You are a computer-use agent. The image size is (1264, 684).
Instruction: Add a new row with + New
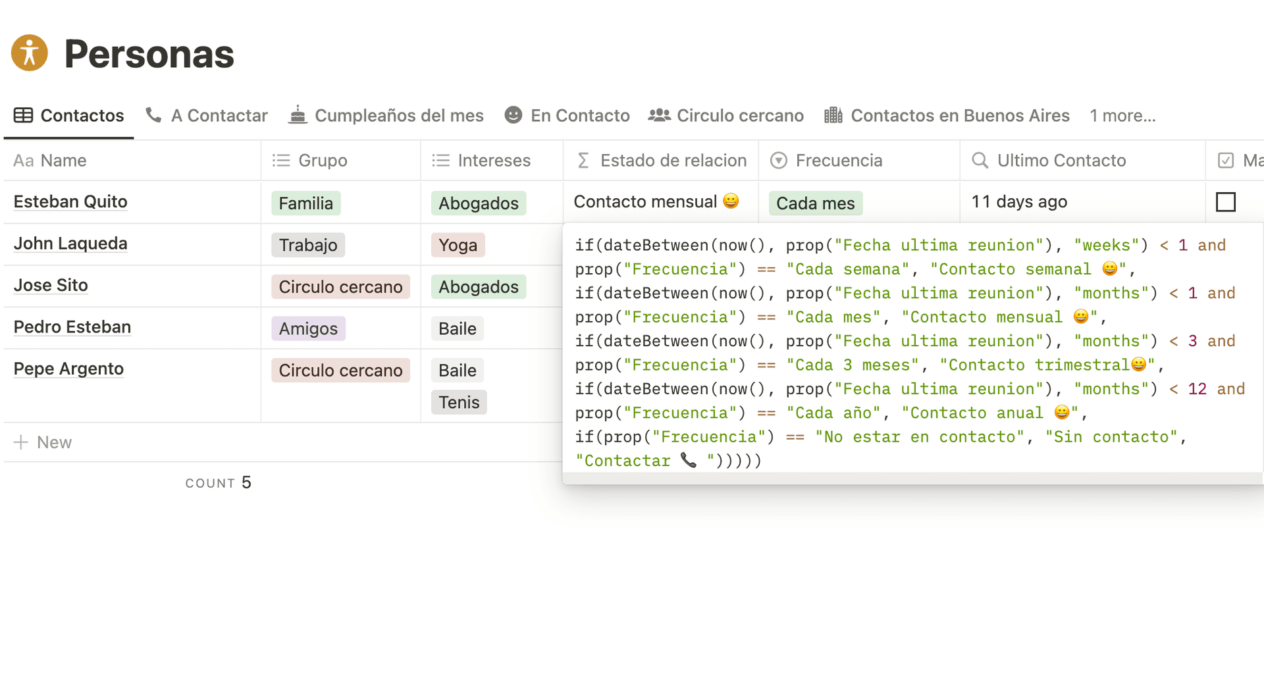(x=43, y=442)
